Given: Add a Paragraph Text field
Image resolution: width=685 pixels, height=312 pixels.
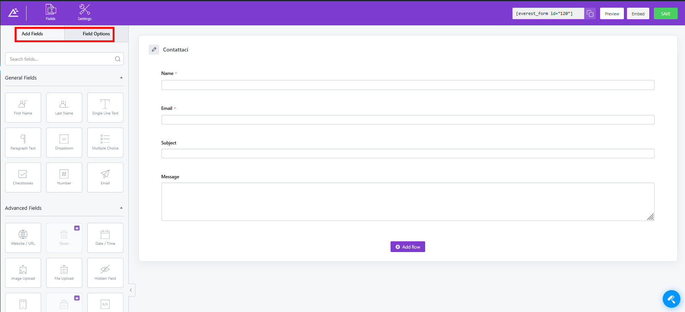Looking at the screenshot, I should [x=23, y=143].
